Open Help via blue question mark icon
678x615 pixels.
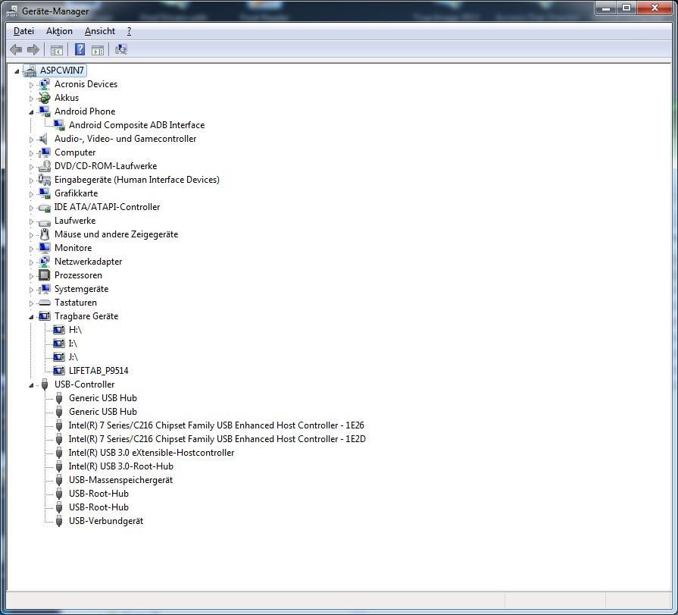[x=80, y=49]
